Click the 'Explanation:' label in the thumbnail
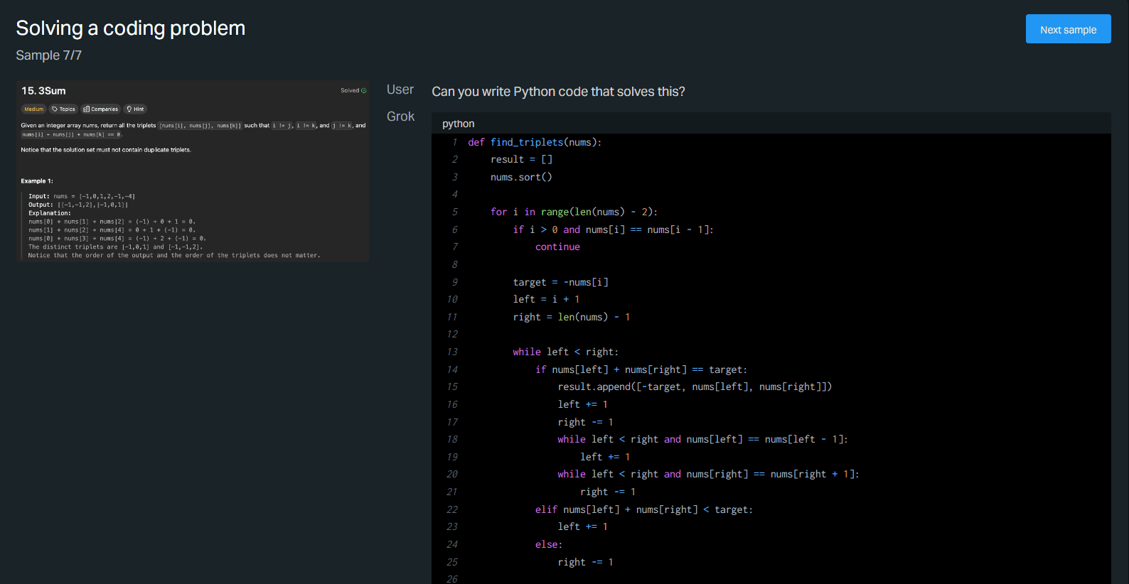The width and height of the screenshot is (1129, 584). pyautogui.click(x=50, y=213)
